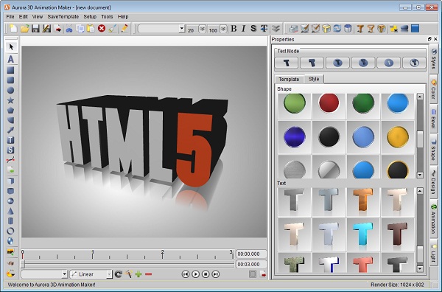
Task: Add keyframe with green plus icon
Action: 138,274
